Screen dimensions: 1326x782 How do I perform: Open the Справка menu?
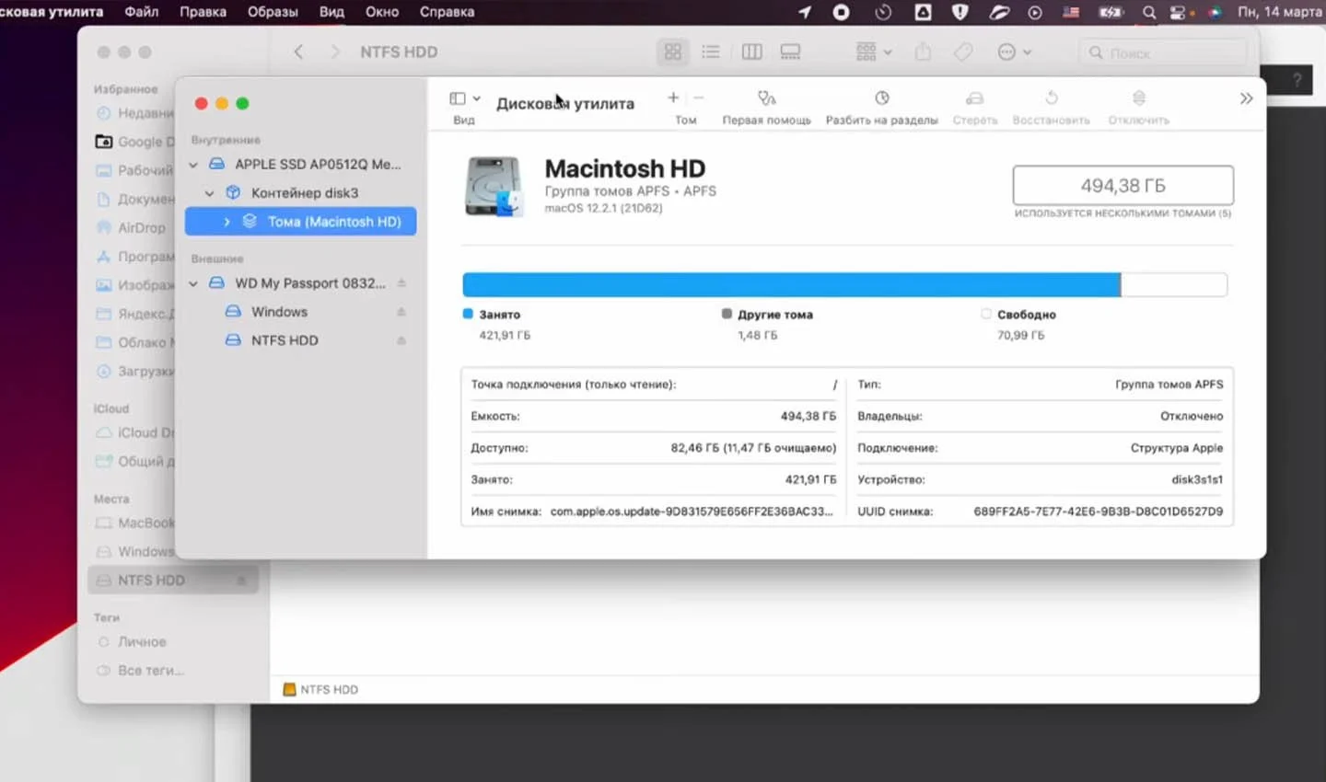[447, 12]
